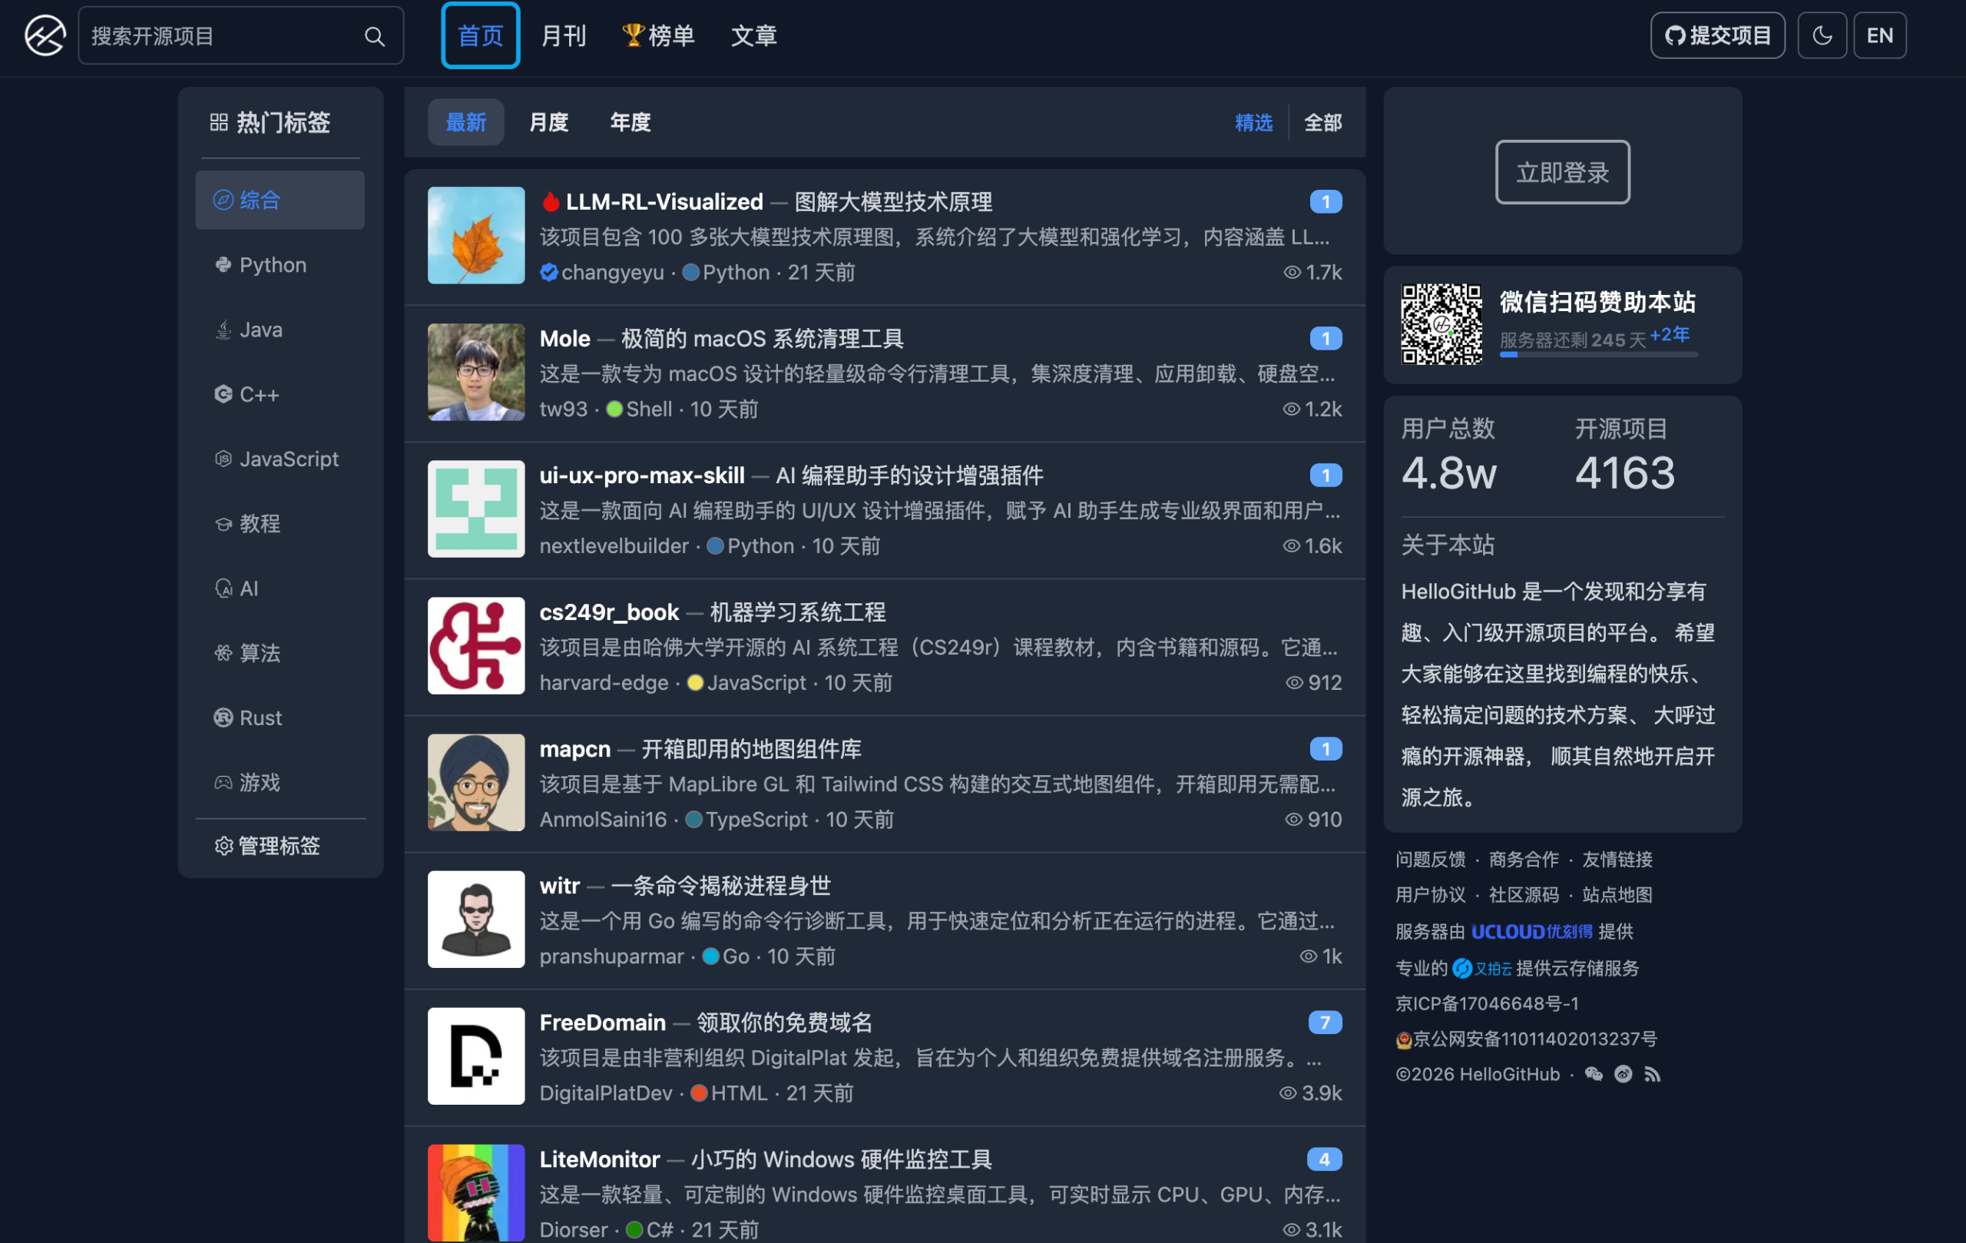Image resolution: width=1966 pixels, height=1243 pixels.
Task: Switch to the 年度 tab
Action: click(630, 122)
